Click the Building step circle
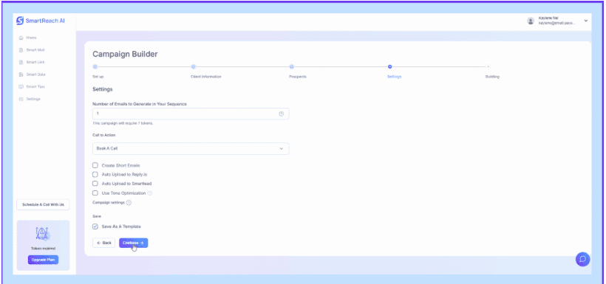Image resolution: width=606 pixels, height=284 pixels. pos(488,66)
